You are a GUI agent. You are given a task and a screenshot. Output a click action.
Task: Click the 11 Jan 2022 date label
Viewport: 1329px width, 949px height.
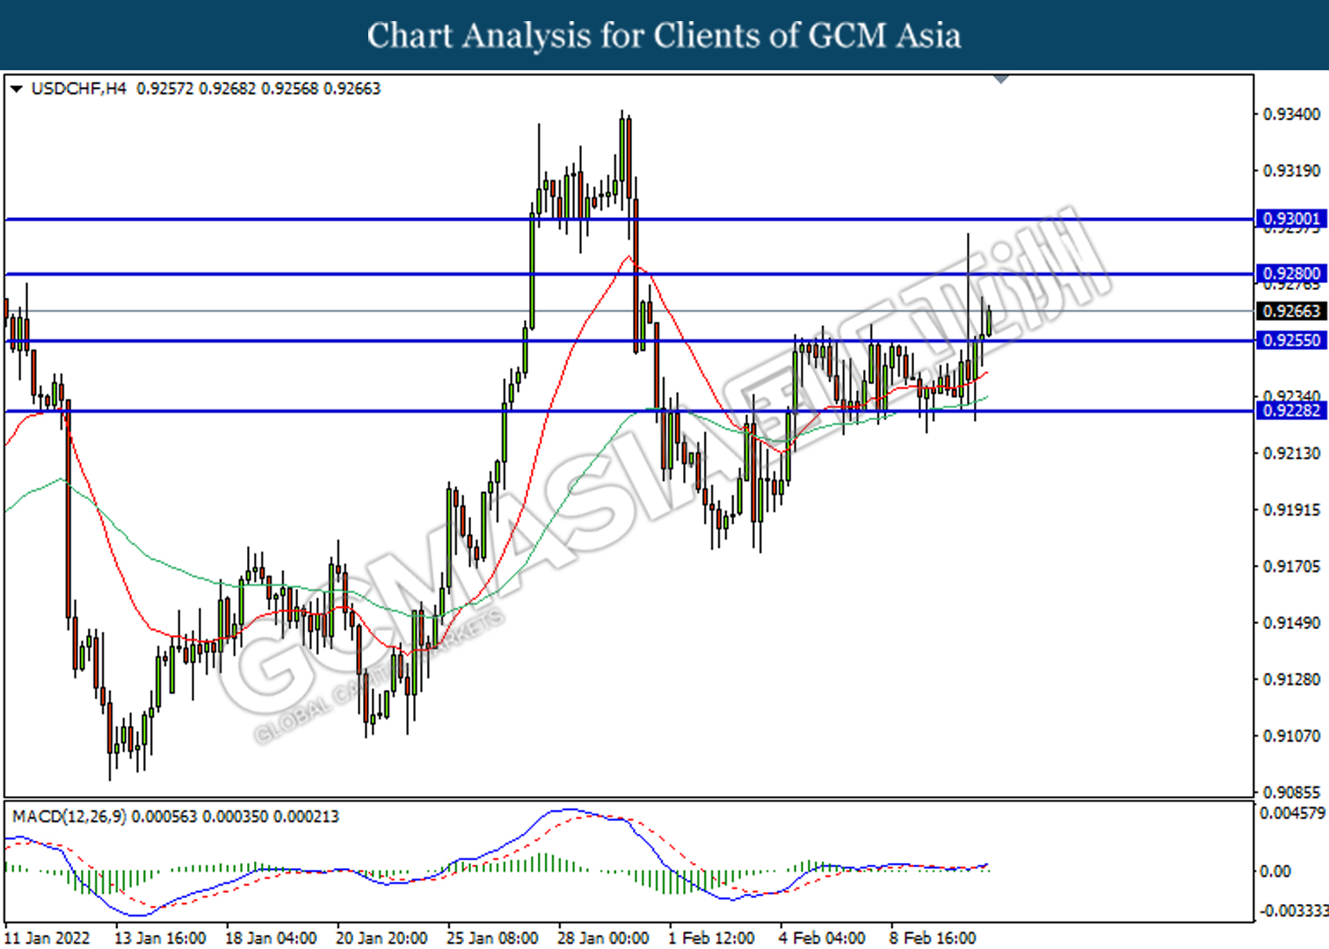coord(47,938)
